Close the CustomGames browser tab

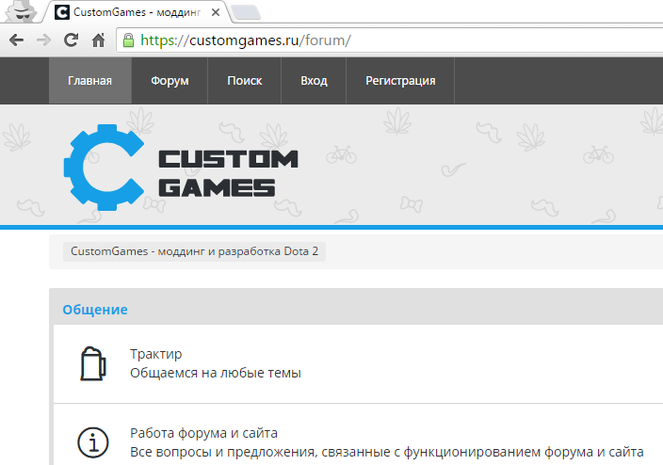point(215,13)
